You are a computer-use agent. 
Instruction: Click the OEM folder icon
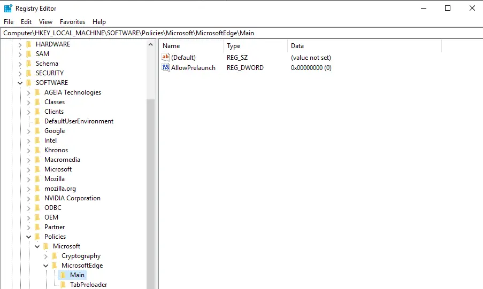click(x=37, y=217)
